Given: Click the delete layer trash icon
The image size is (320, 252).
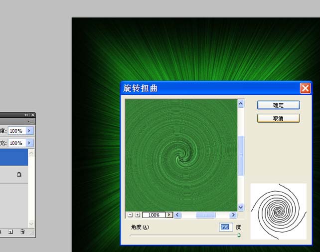Looking at the screenshot, I should [x=22, y=232].
